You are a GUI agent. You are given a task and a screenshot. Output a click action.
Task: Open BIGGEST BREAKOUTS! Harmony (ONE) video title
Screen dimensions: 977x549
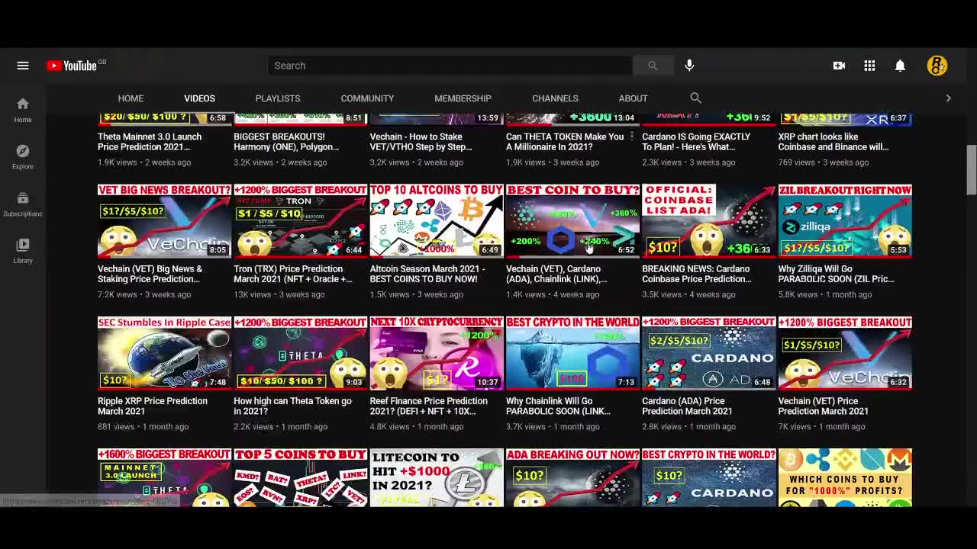pos(286,142)
